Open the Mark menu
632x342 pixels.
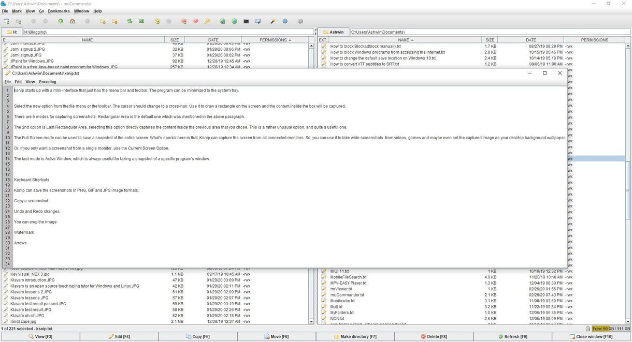point(17,11)
